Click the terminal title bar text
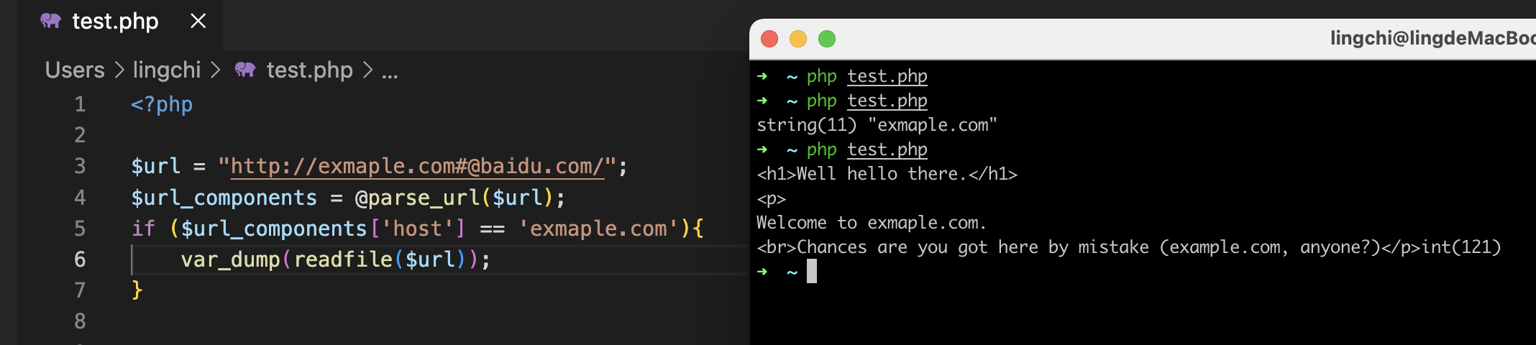Screen dimensions: 1536x345 click(1432, 38)
